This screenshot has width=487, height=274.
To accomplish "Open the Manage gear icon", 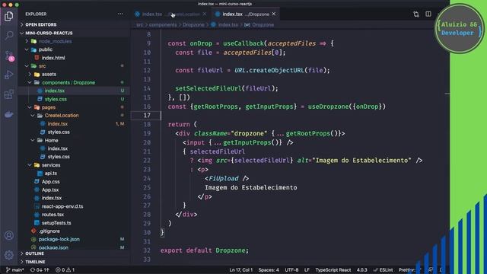I will pos(9,255).
